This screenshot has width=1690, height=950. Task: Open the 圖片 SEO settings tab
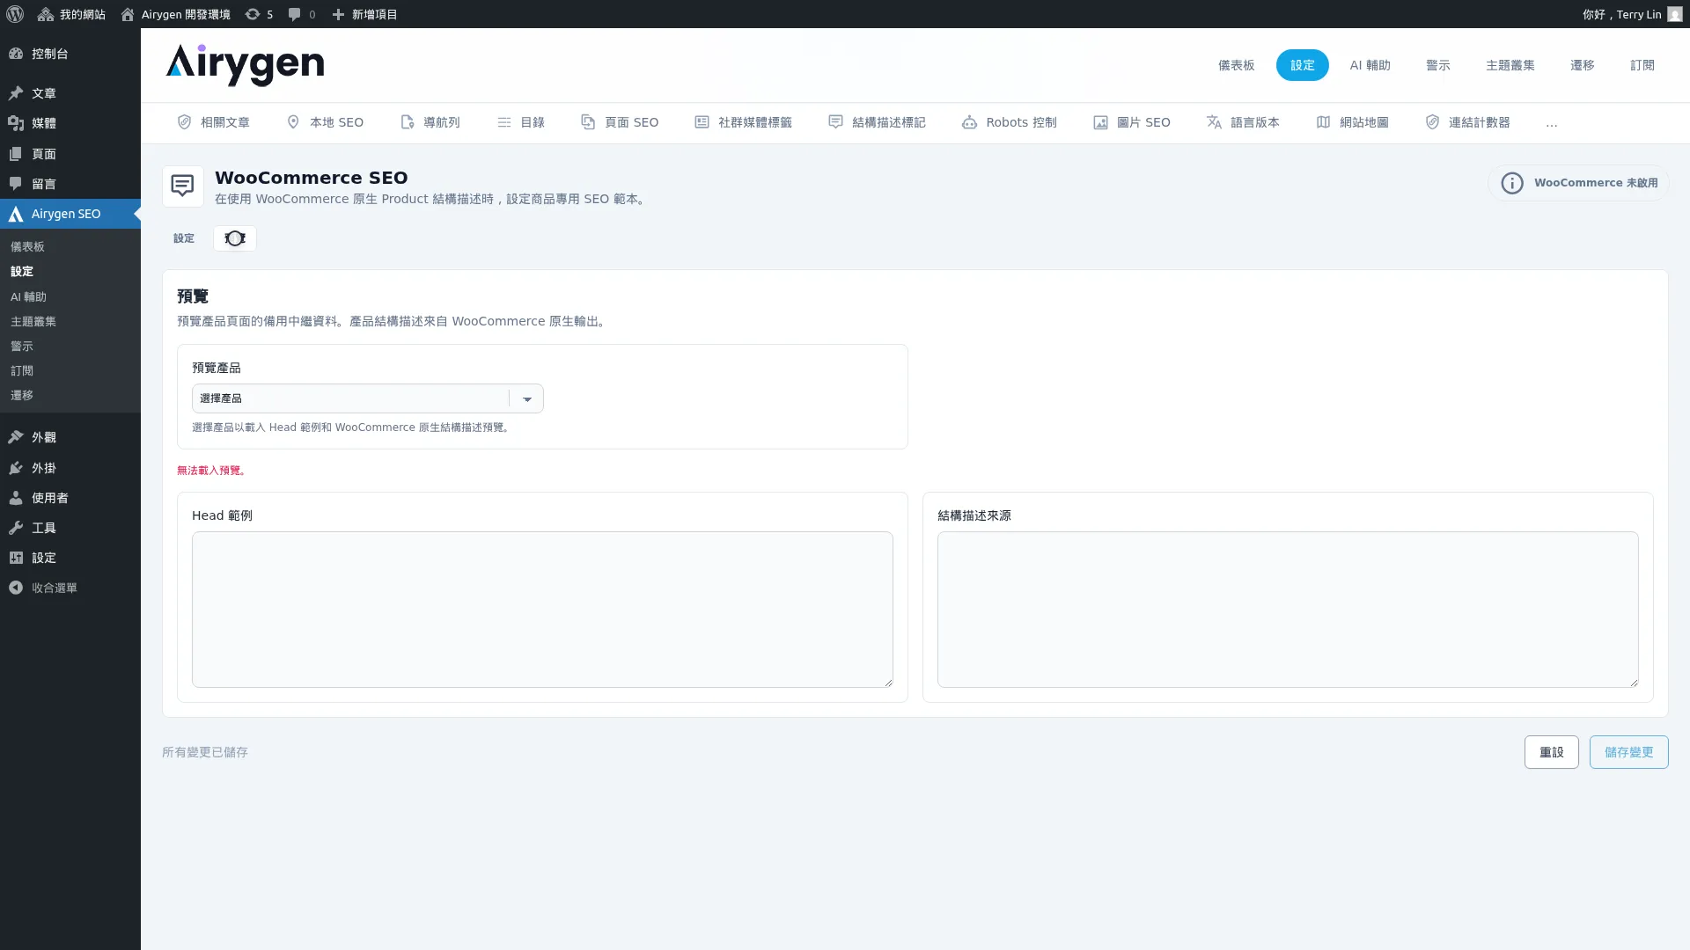click(1132, 122)
